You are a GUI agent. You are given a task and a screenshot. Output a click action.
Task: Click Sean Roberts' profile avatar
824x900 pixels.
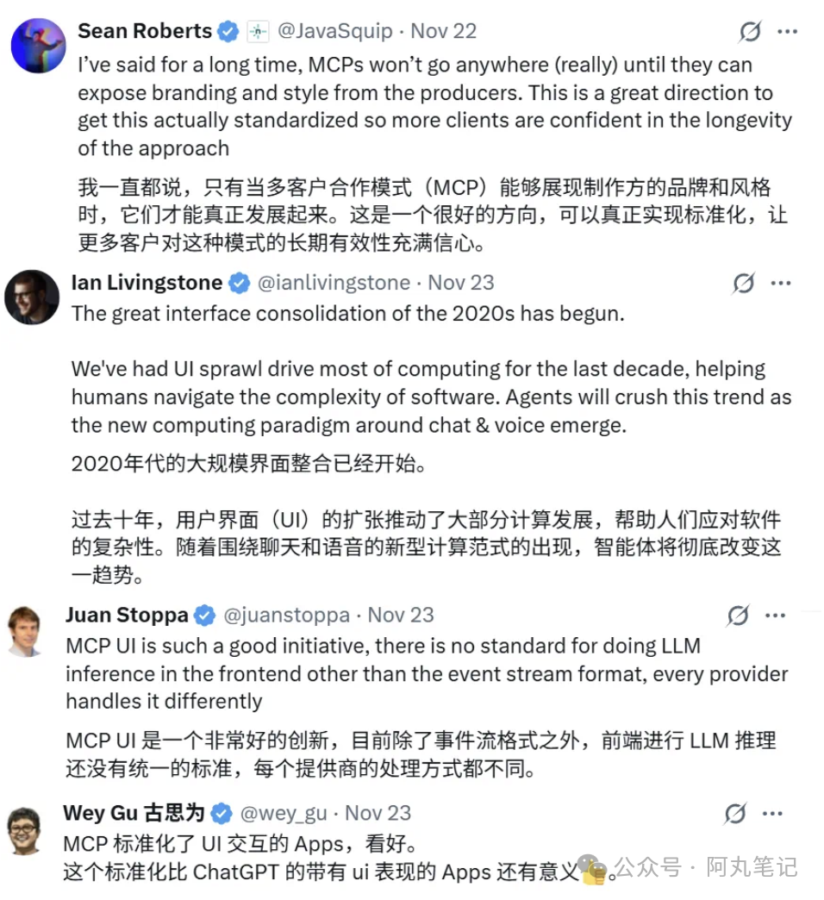coord(37,46)
